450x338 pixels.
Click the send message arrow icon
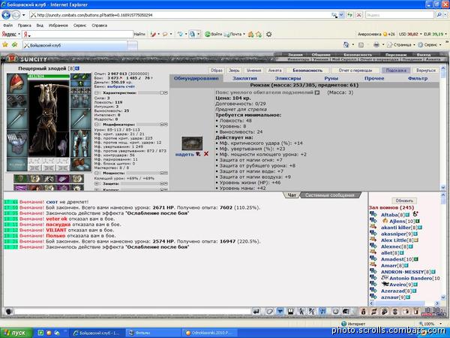tap(256, 312)
